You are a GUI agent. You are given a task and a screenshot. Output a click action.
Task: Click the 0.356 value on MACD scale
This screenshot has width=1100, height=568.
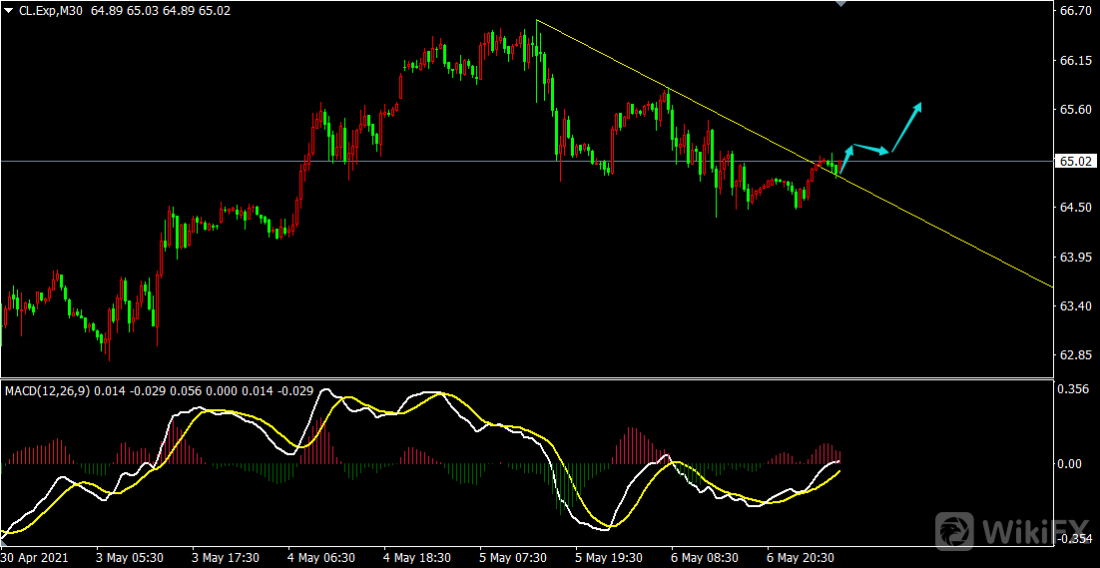(x=1074, y=390)
